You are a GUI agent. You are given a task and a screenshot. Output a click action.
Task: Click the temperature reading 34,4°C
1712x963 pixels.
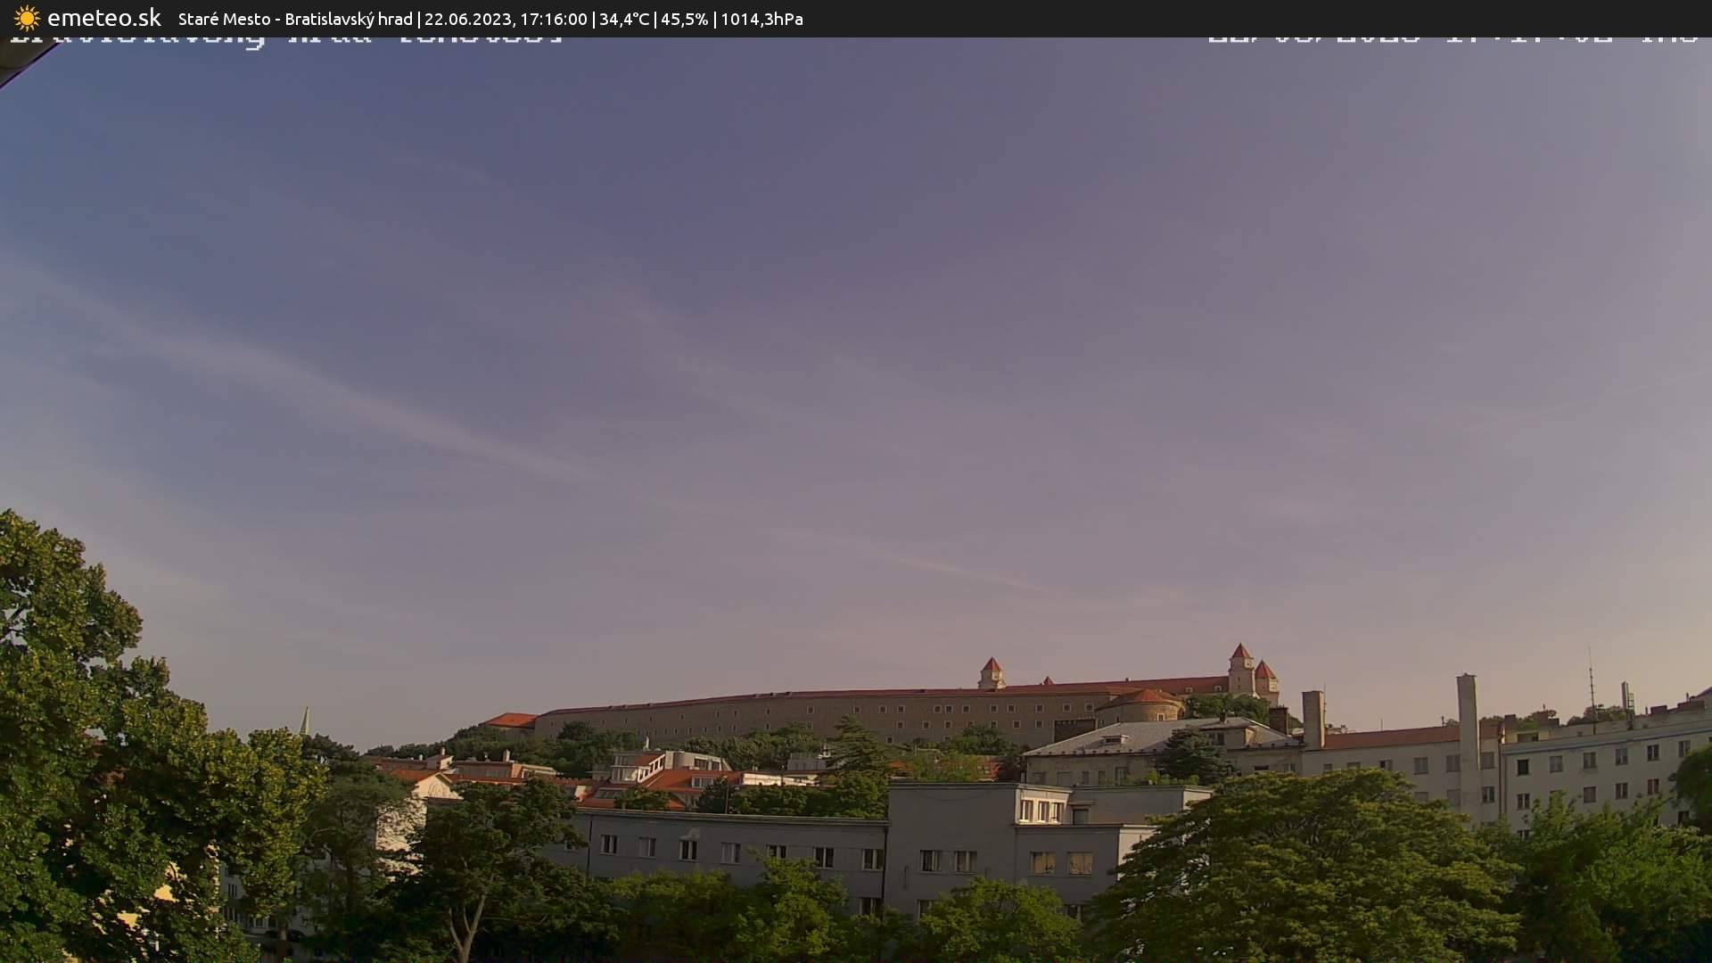pyautogui.click(x=625, y=18)
